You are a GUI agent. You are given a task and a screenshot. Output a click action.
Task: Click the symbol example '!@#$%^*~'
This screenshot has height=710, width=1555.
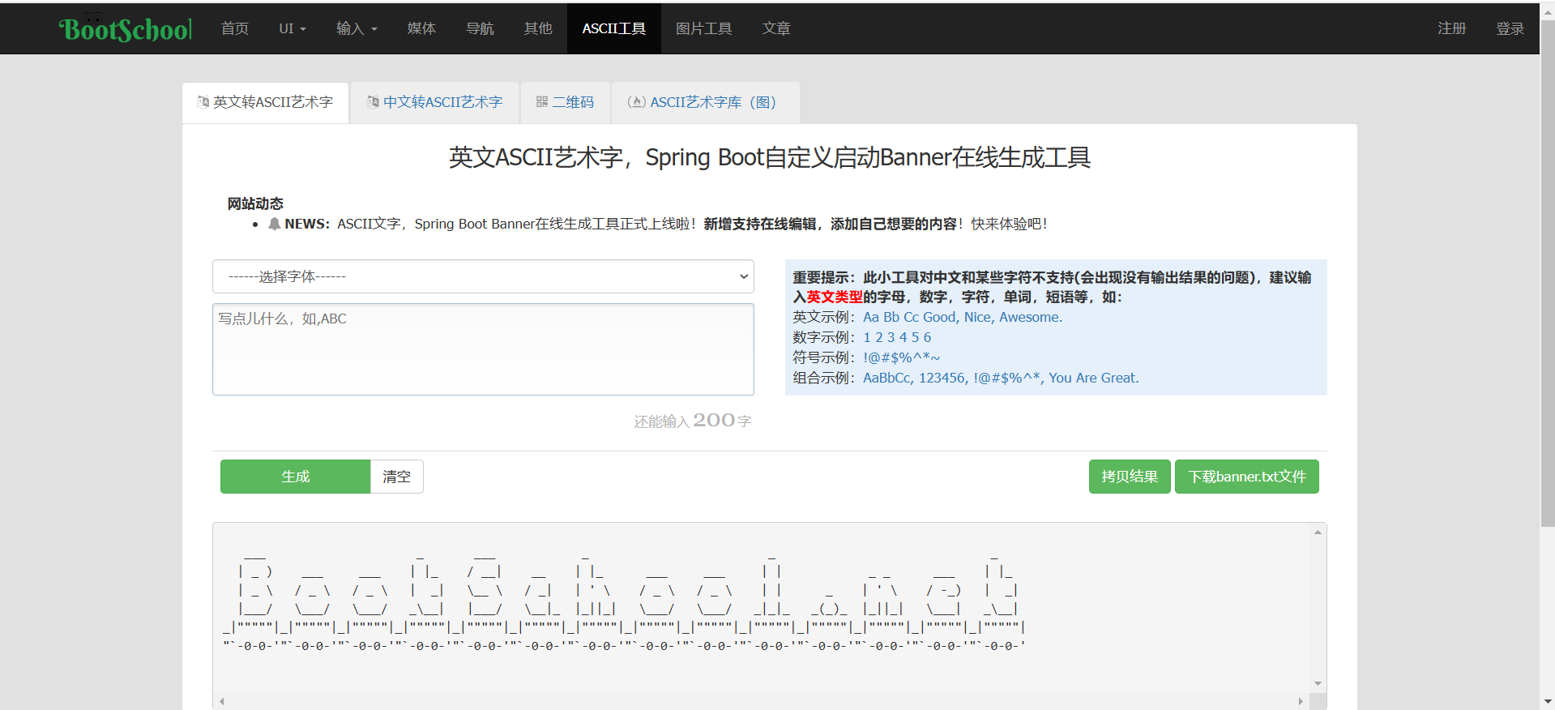point(901,357)
